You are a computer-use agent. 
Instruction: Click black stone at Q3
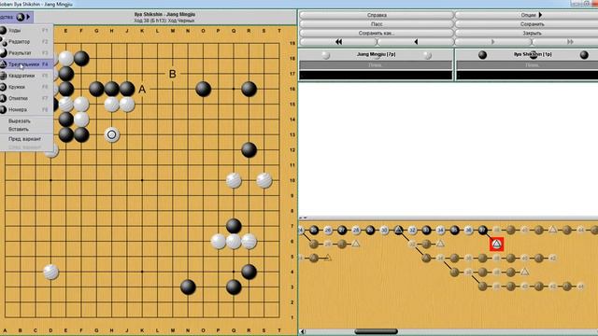pos(234,287)
